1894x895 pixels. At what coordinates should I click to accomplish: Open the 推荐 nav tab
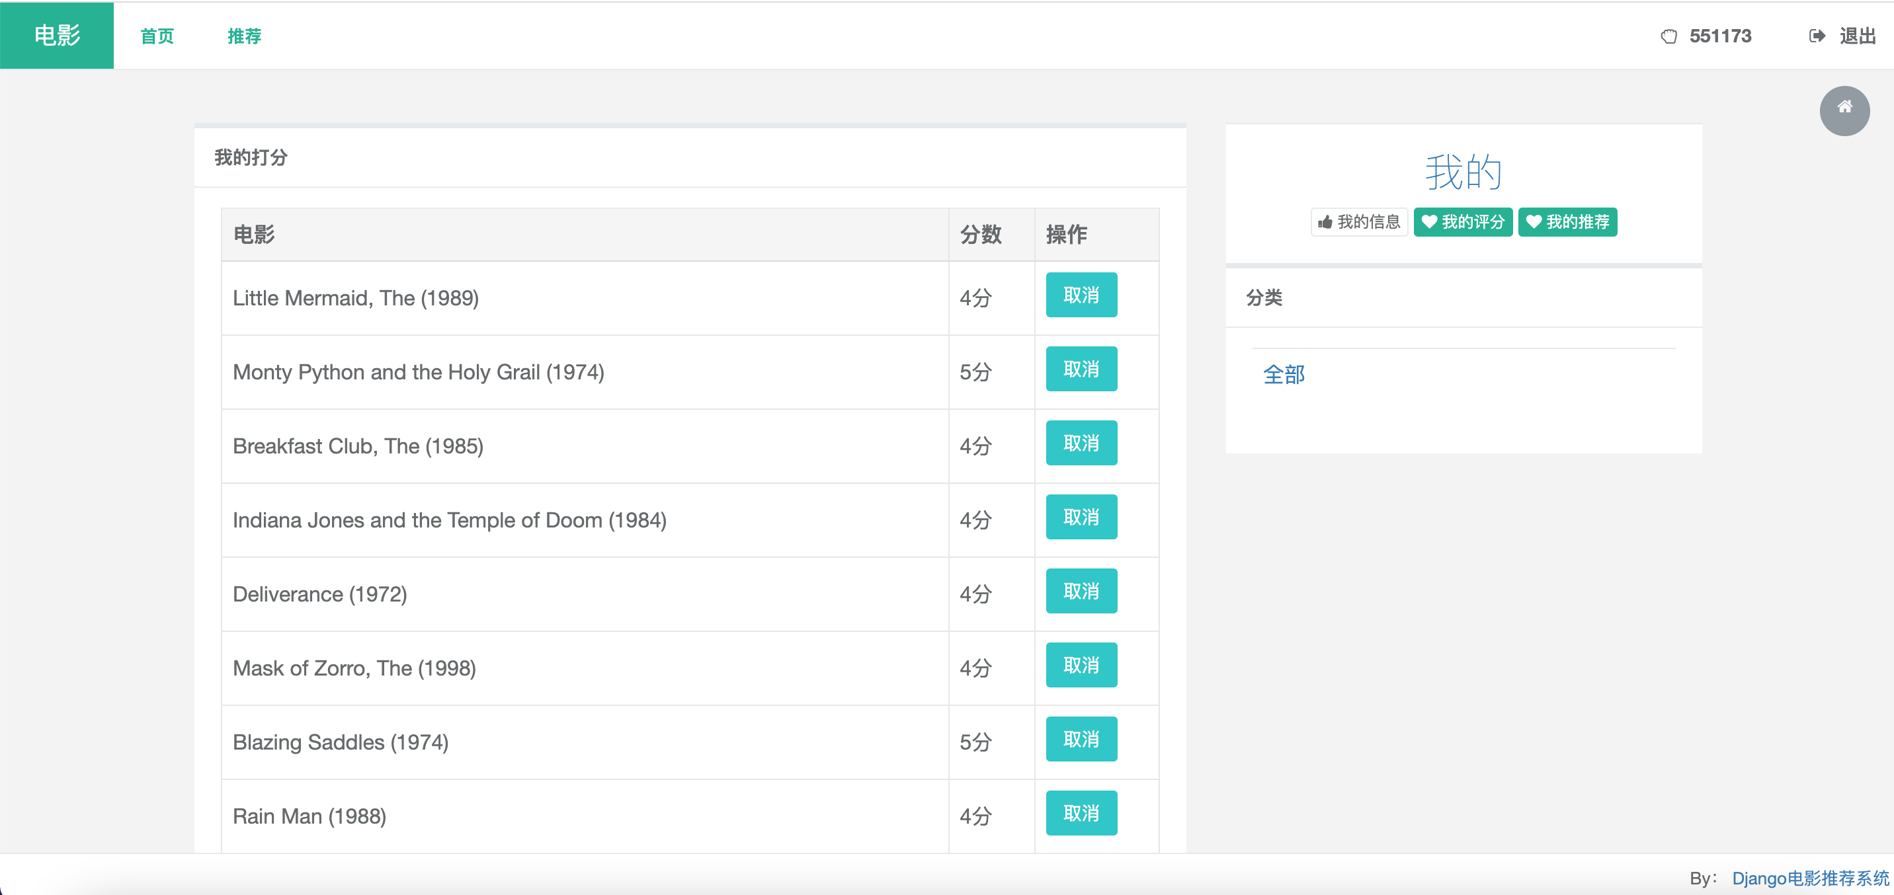click(x=244, y=36)
